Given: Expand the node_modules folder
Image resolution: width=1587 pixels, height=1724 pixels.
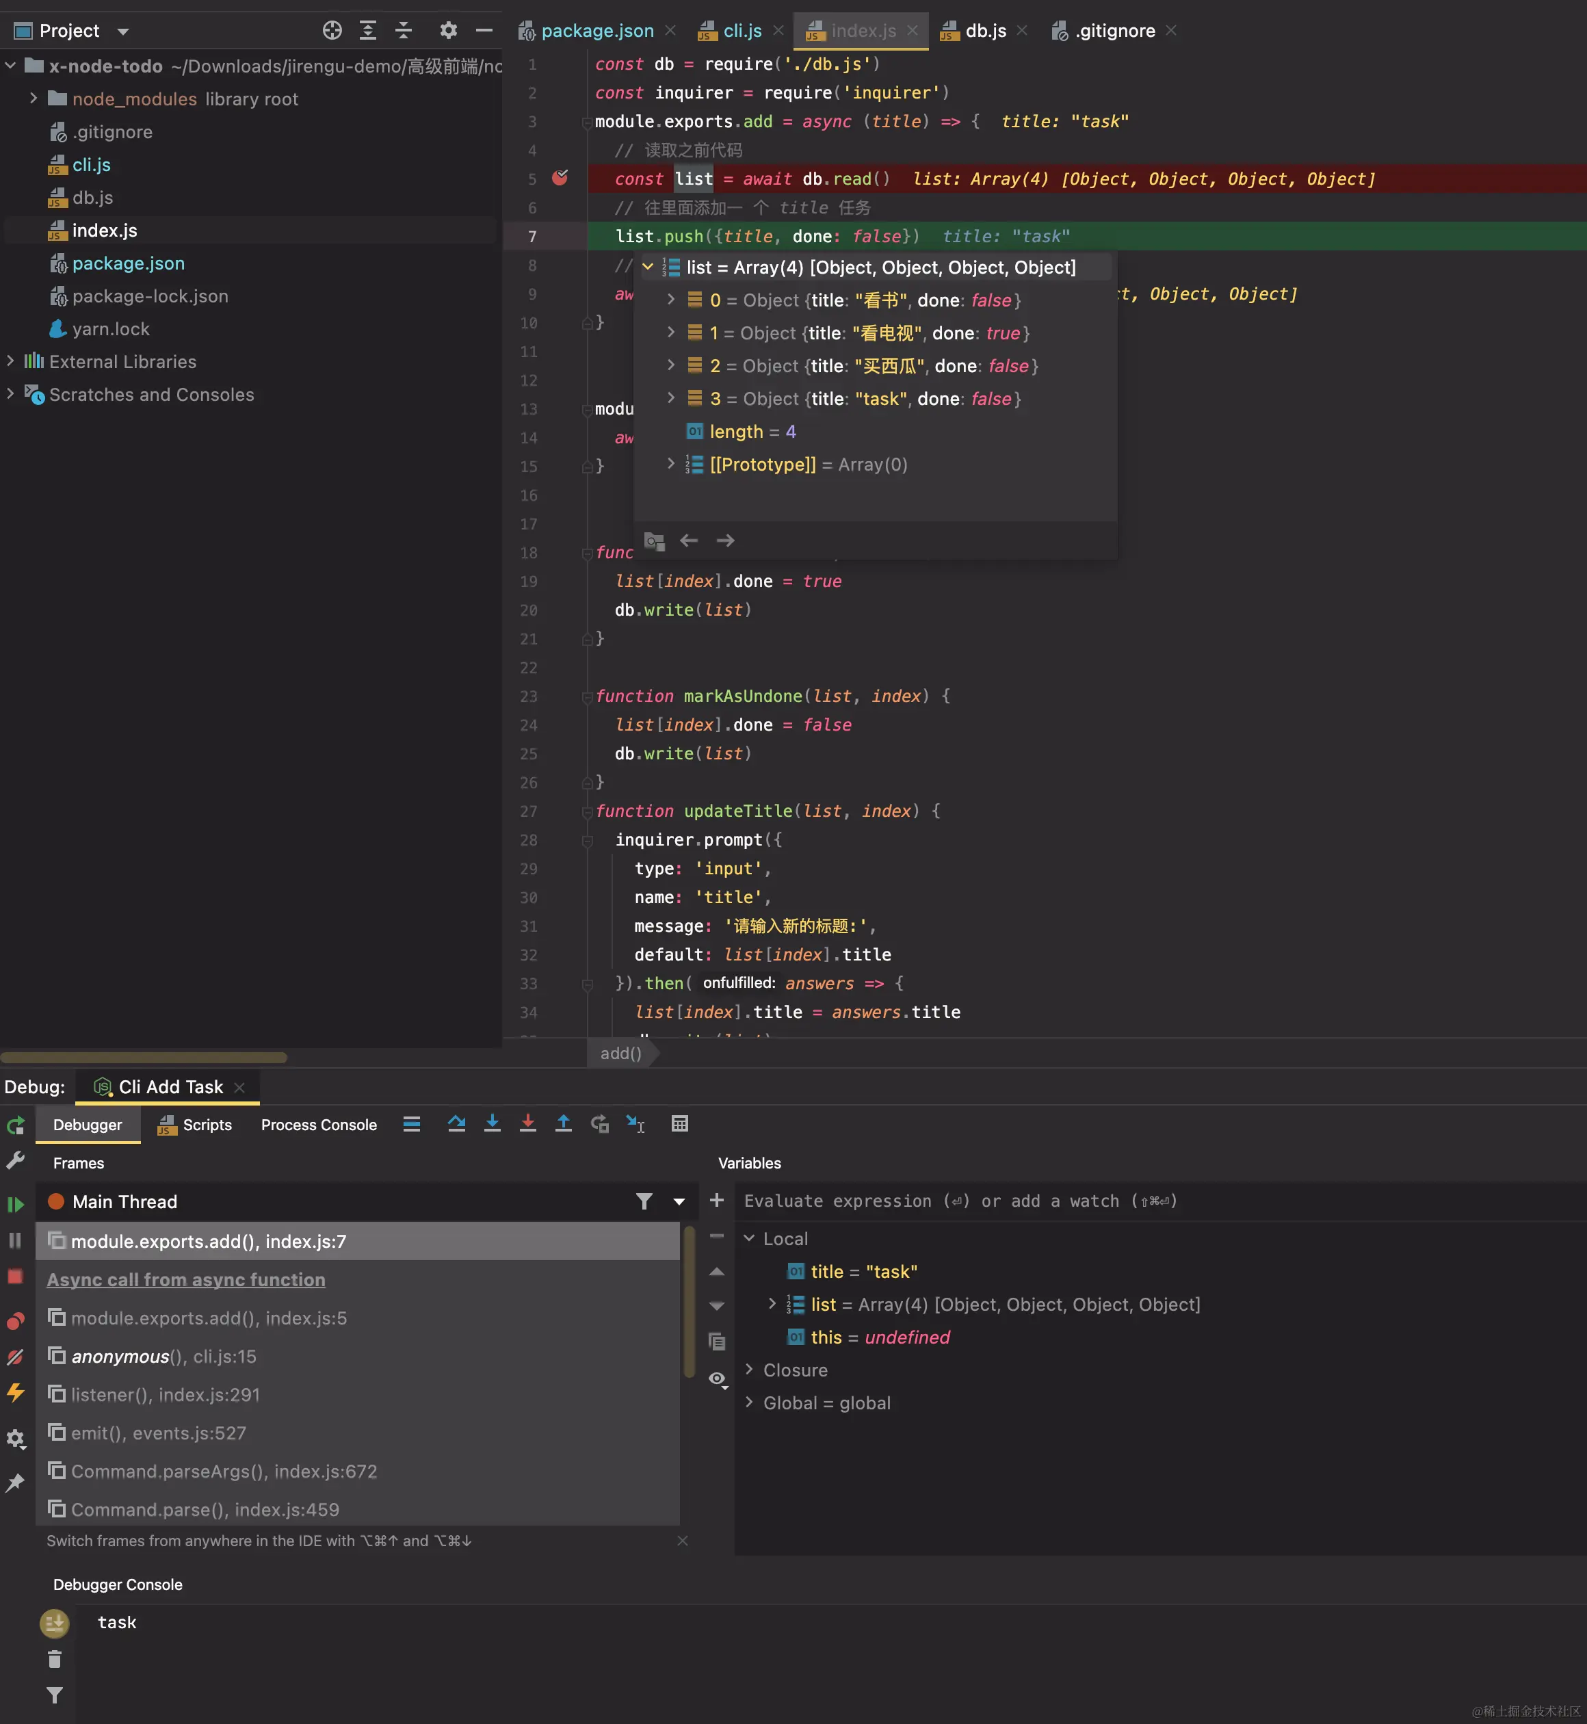Looking at the screenshot, I should [x=34, y=99].
